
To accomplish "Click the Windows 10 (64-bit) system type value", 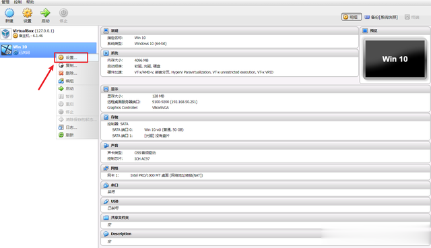I will [150, 44].
